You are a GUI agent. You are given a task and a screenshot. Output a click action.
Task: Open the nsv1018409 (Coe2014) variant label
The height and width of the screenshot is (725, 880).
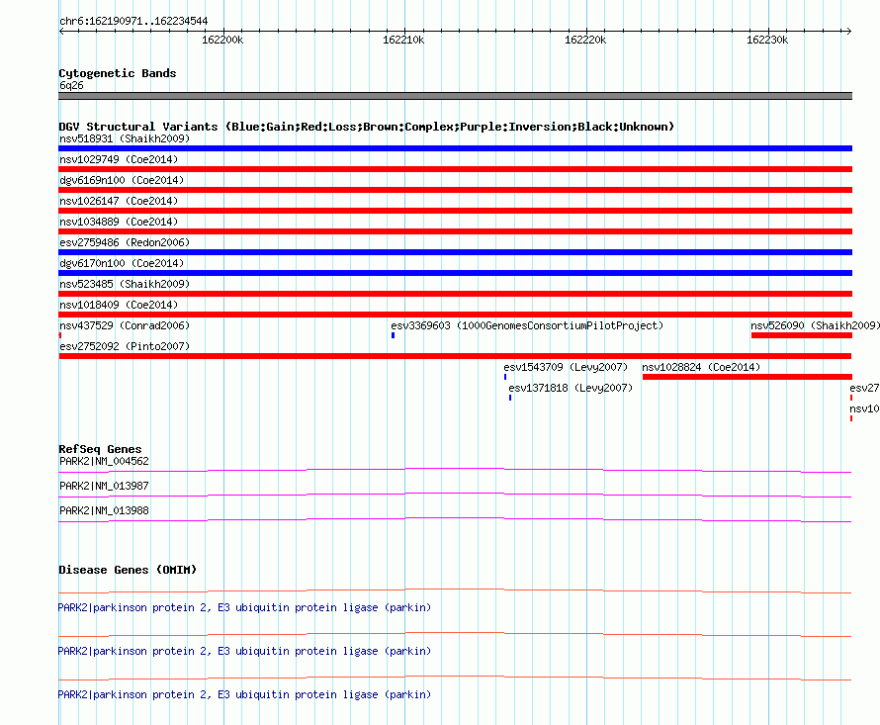[x=119, y=305]
